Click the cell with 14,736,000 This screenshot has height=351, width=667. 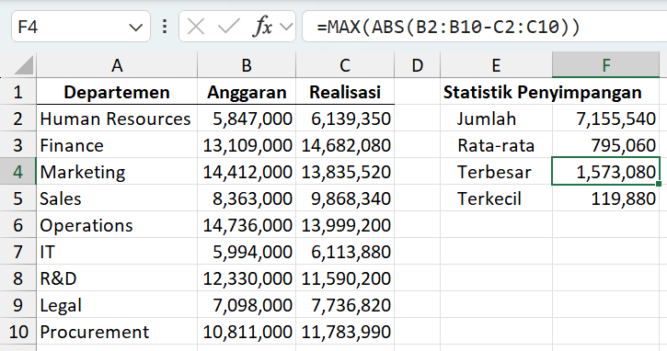tap(247, 225)
